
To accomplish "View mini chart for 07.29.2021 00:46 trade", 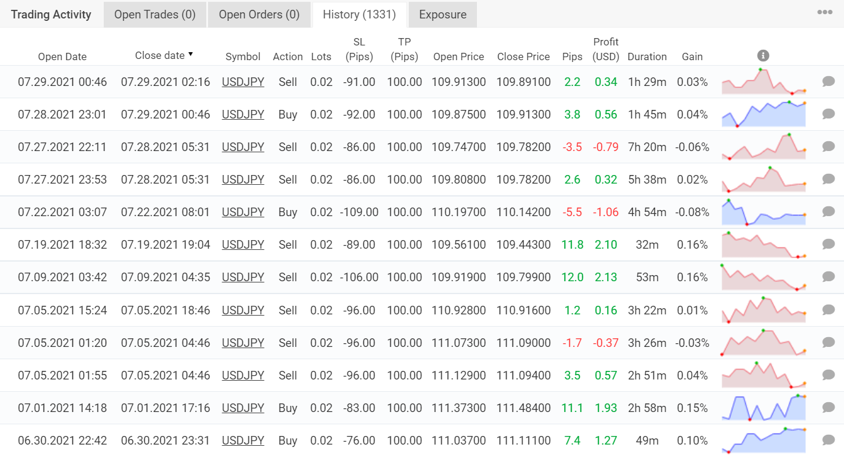I will click(764, 81).
